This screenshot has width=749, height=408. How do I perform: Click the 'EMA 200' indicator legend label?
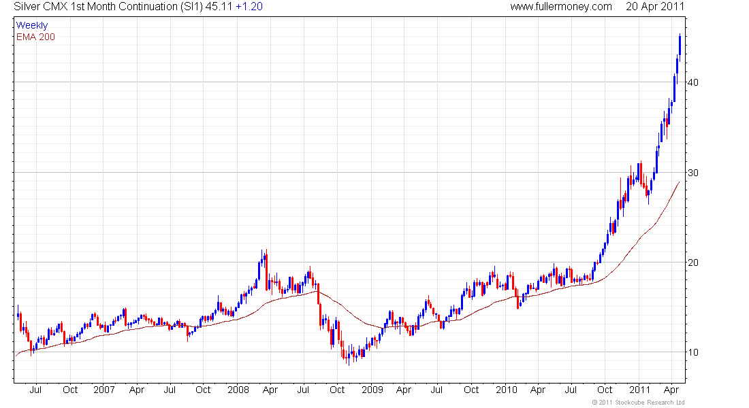point(35,37)
